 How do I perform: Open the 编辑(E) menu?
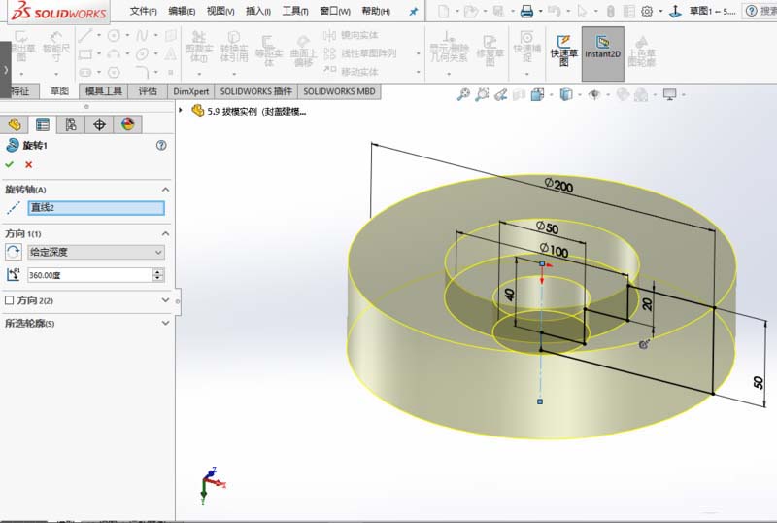(182, 11)
